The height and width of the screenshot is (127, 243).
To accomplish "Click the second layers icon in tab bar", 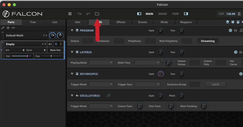I will [233, 22].
